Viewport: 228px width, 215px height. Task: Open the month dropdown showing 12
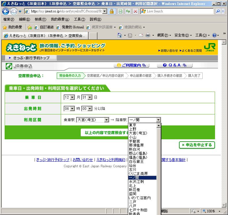(x=69, y=97)
